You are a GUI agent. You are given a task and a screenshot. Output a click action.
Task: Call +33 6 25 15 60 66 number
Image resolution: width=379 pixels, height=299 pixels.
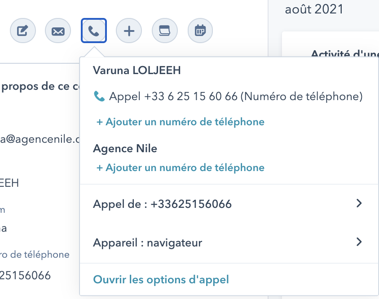229,96
